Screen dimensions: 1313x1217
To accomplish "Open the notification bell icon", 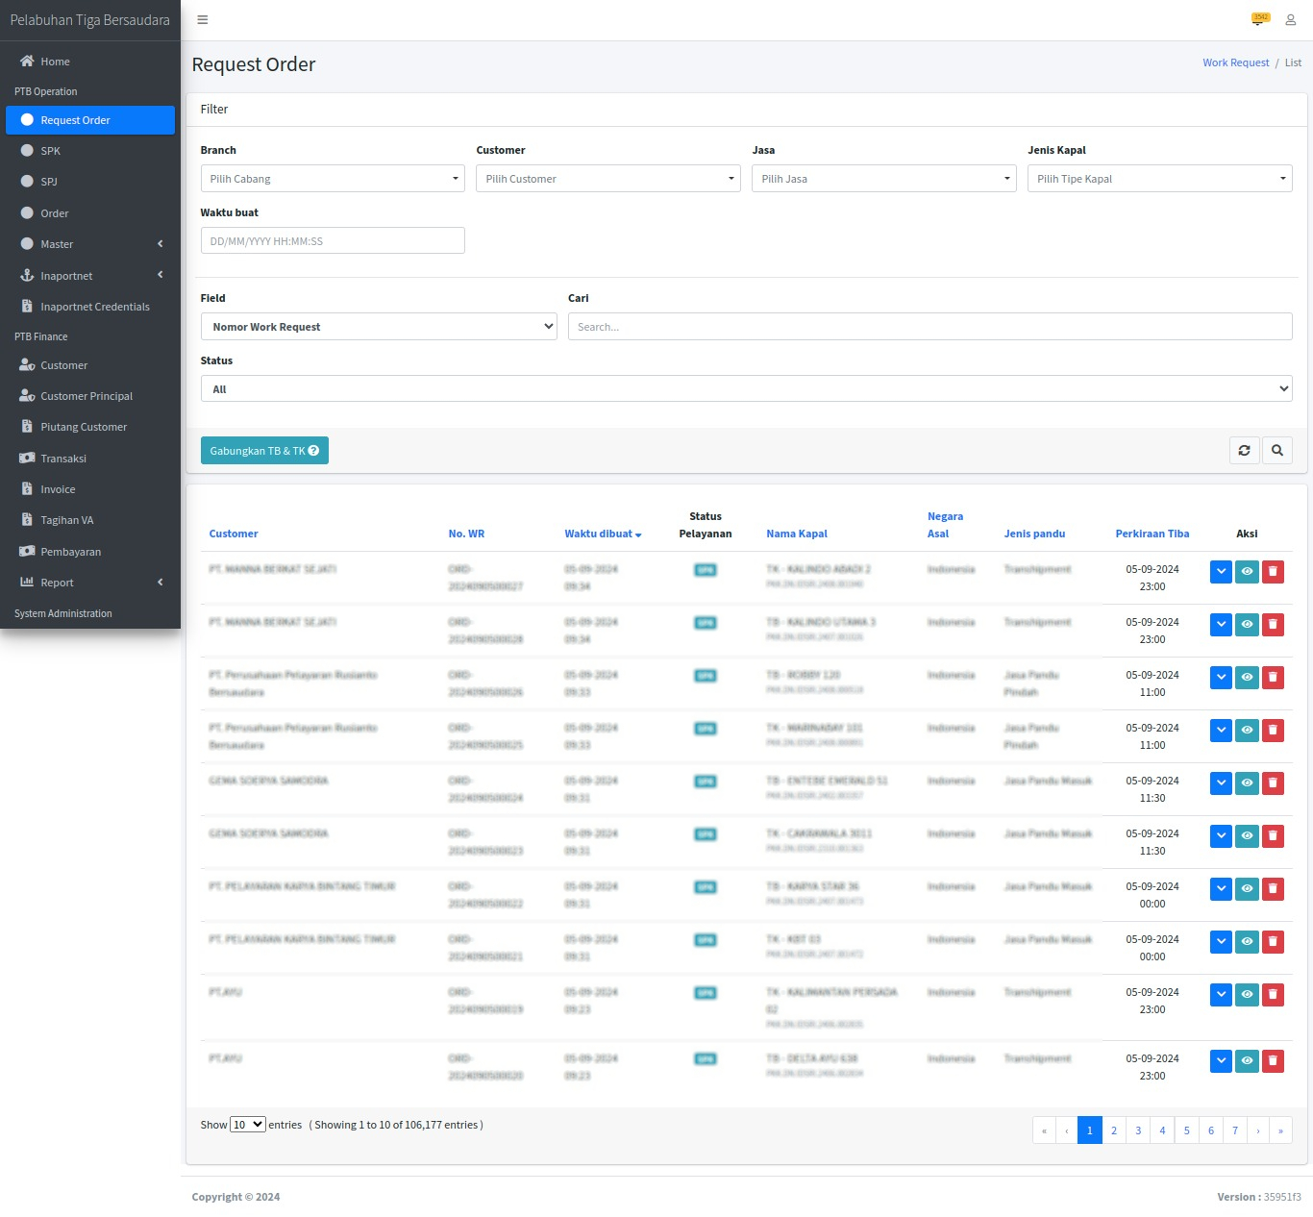I will [x=1259, y=20].
